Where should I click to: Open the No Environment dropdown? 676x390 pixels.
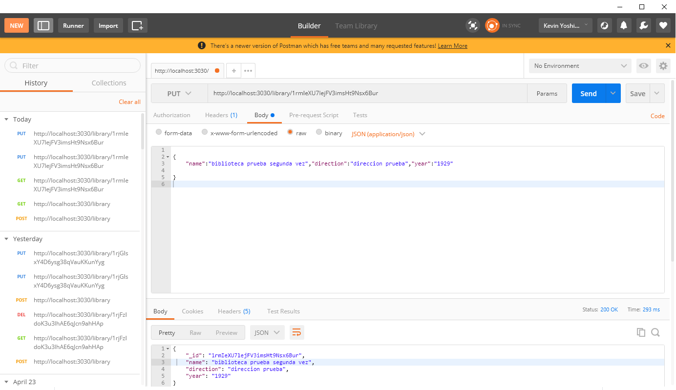[x=580, y=65]
